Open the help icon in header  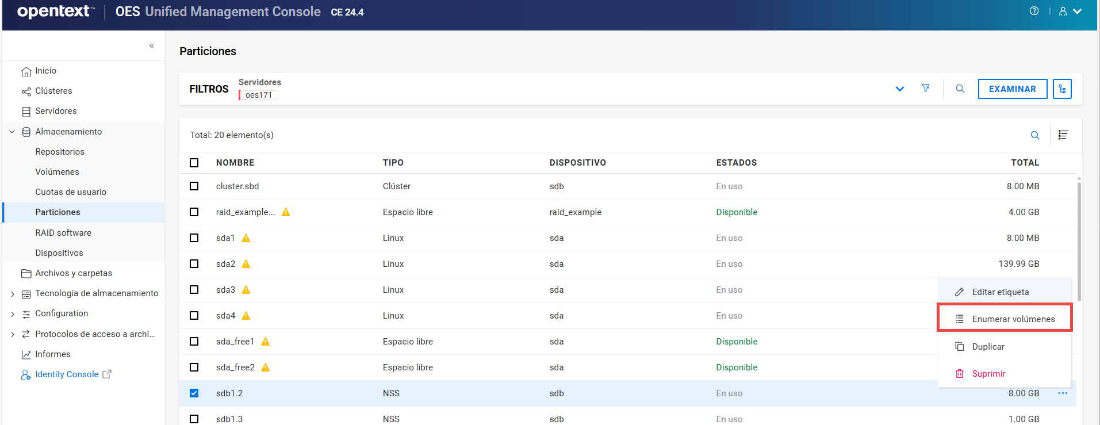point(1034,11)
